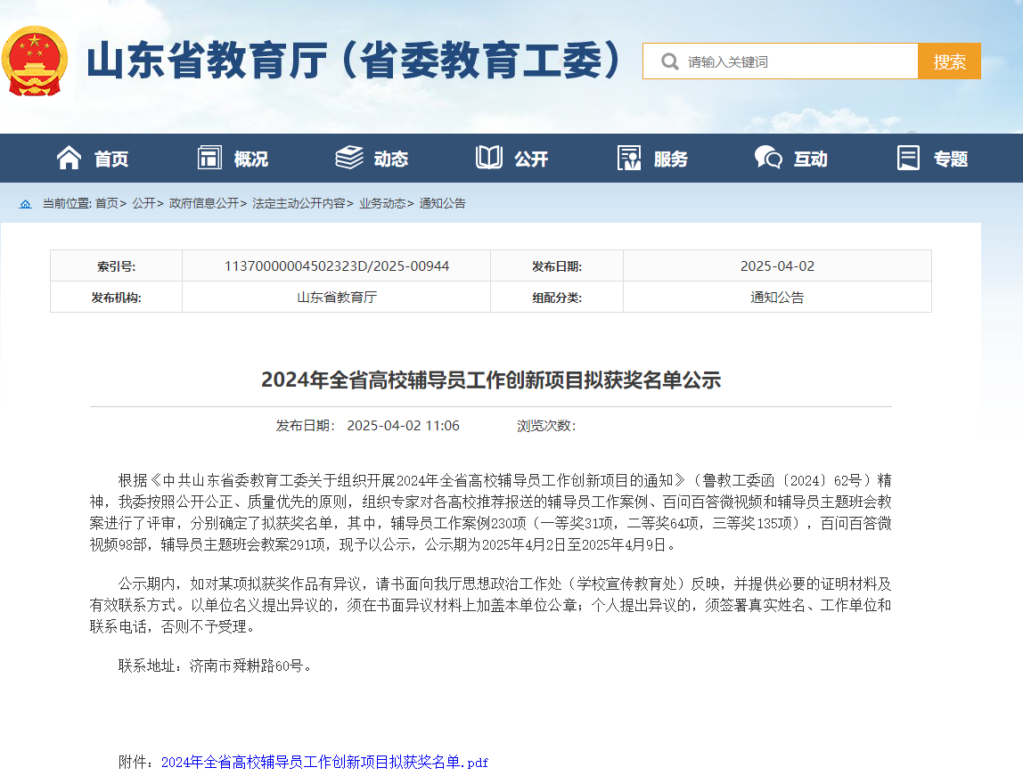Click the site title 山东省教育厅（省委教育工委）
1023x784 pixels.
pyautogui.click(x=354, y=61)
